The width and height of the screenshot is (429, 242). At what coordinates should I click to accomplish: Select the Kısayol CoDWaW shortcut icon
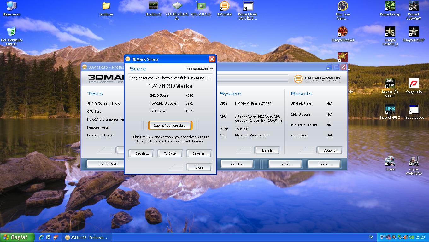pos(414,11)
